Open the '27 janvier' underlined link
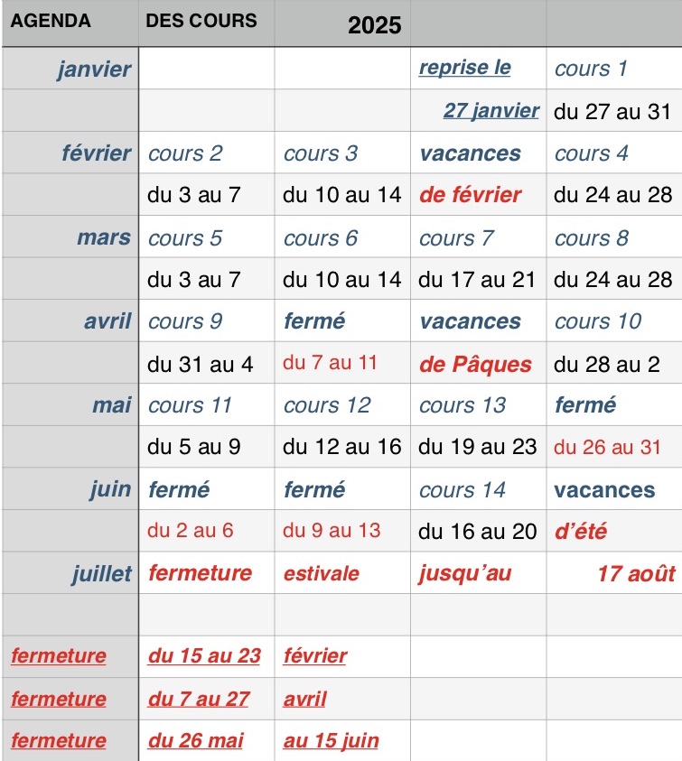Screen dimensions: 682x761 click(x=491, y=111)
